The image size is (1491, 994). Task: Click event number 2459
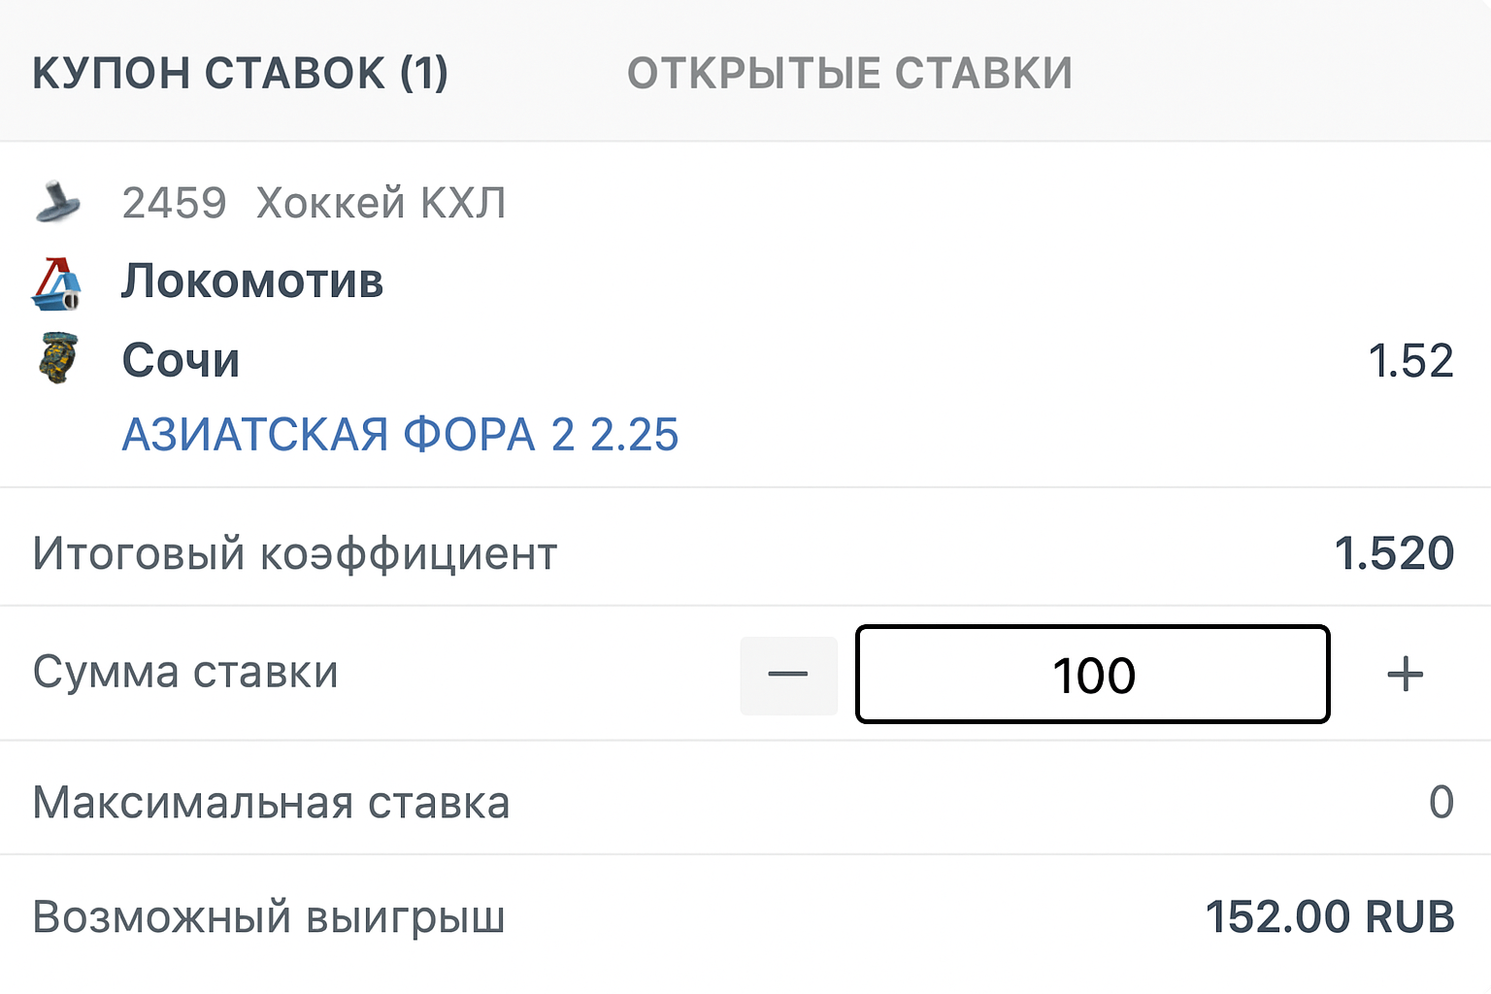coord(174,203)
